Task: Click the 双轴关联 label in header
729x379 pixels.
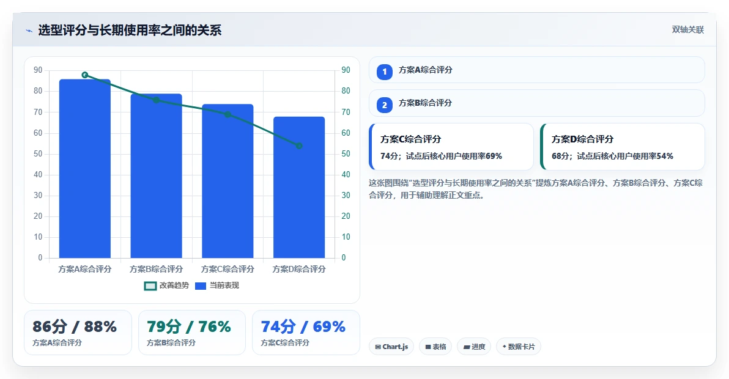Action: pos(687,30)
